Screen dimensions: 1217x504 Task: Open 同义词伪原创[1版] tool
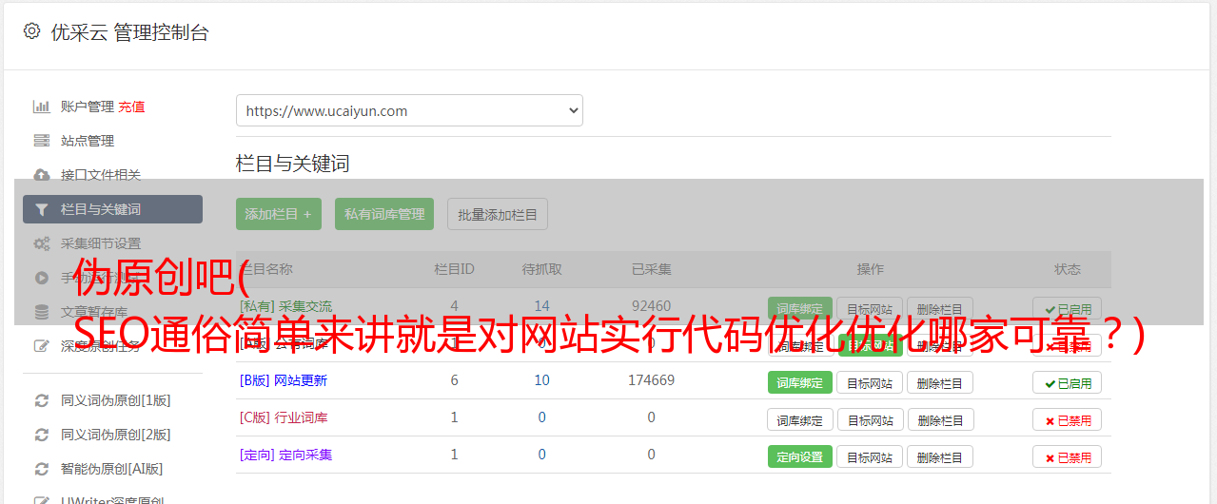click(116, 400)
